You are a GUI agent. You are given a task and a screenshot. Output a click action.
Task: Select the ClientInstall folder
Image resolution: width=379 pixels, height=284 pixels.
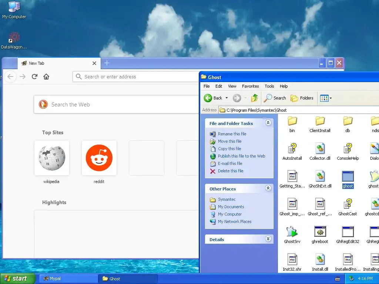click(320, 124)
